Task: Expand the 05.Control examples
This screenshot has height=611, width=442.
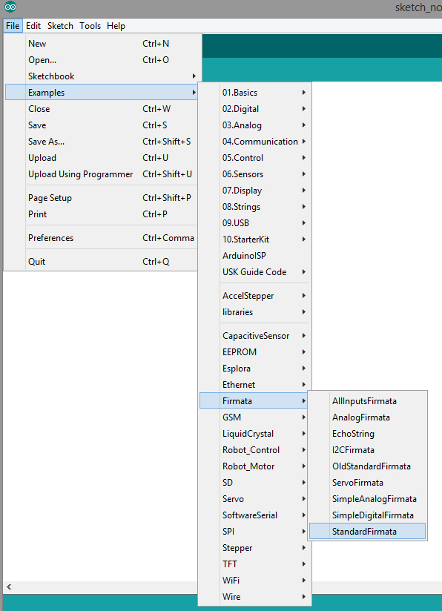Action: [255, 158]
